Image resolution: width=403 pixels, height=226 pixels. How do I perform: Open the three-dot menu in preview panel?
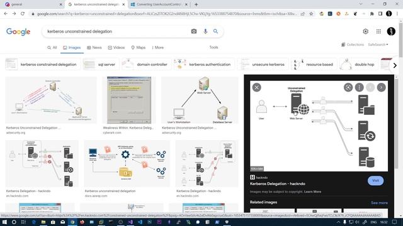tap(359, 87)
